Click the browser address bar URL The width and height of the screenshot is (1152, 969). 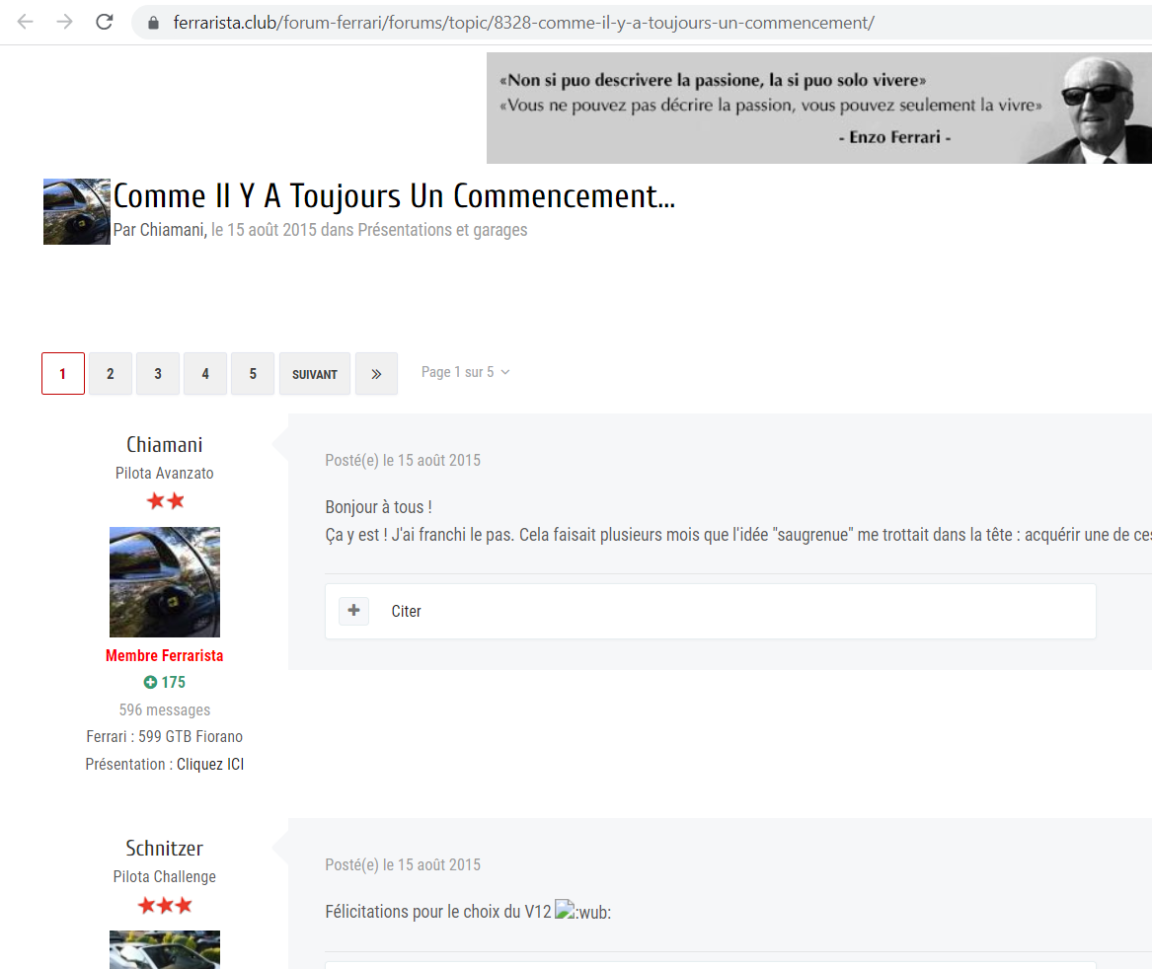pyautogui.click(x=523, y=23)
